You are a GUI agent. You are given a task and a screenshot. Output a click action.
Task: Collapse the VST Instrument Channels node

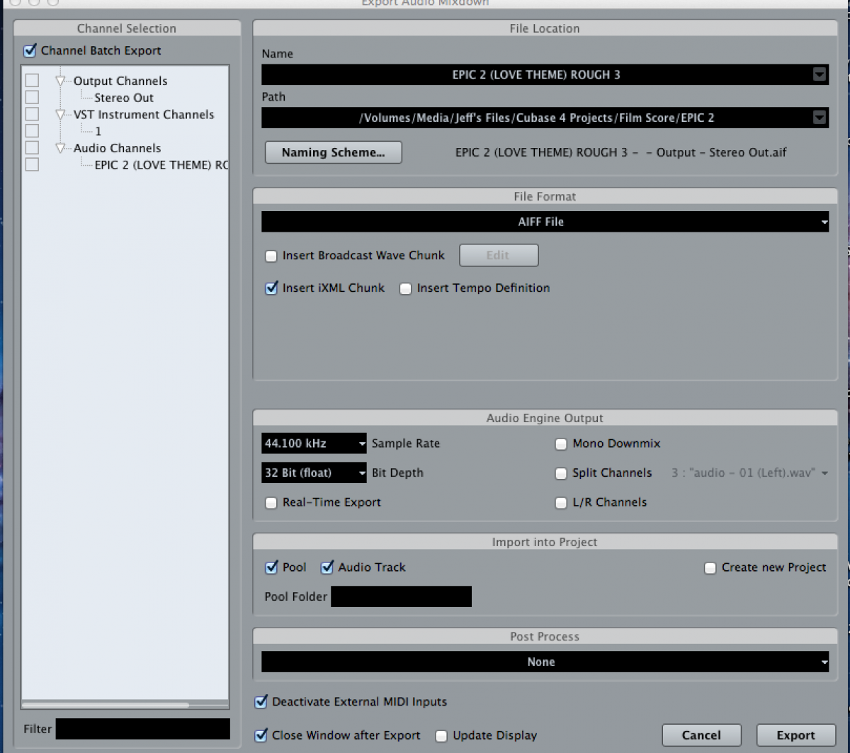(60, 114)
